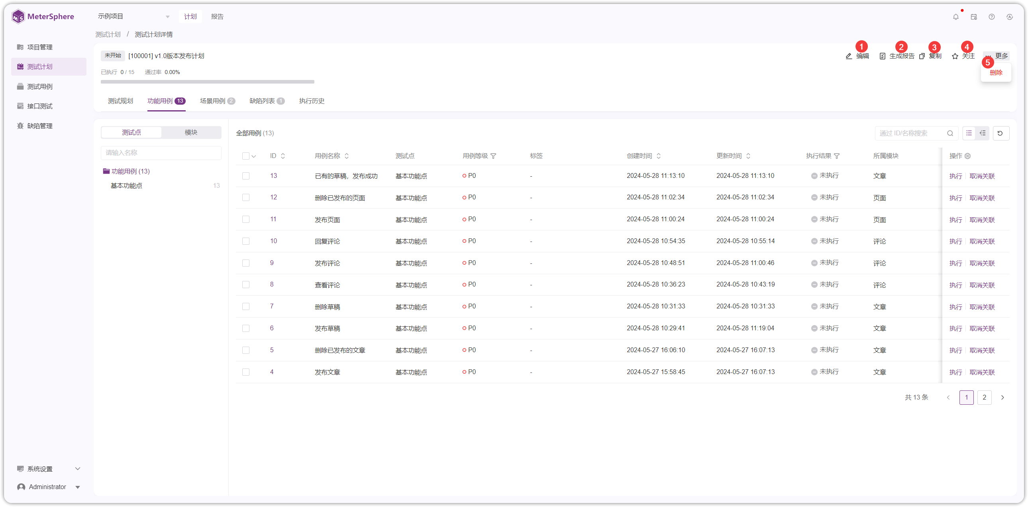Go to page 2 of results

click(x=984, y=398)
